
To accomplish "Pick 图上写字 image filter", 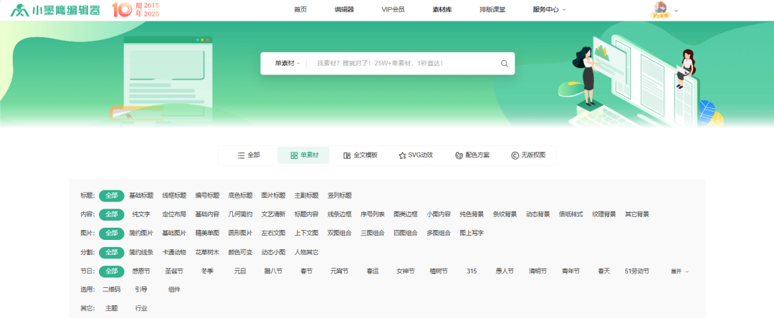I will 472,233.
